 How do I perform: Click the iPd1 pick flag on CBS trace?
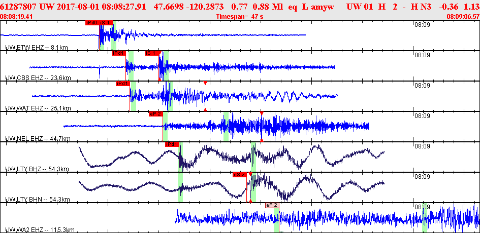[119, 53]
